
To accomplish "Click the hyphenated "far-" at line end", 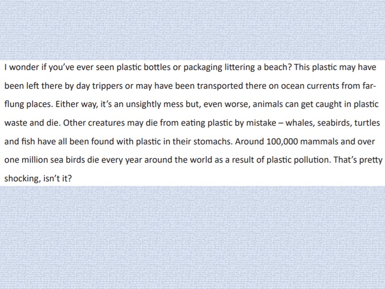I will [369, 86].
